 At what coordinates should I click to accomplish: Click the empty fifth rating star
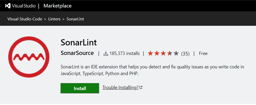coord(176,53)
